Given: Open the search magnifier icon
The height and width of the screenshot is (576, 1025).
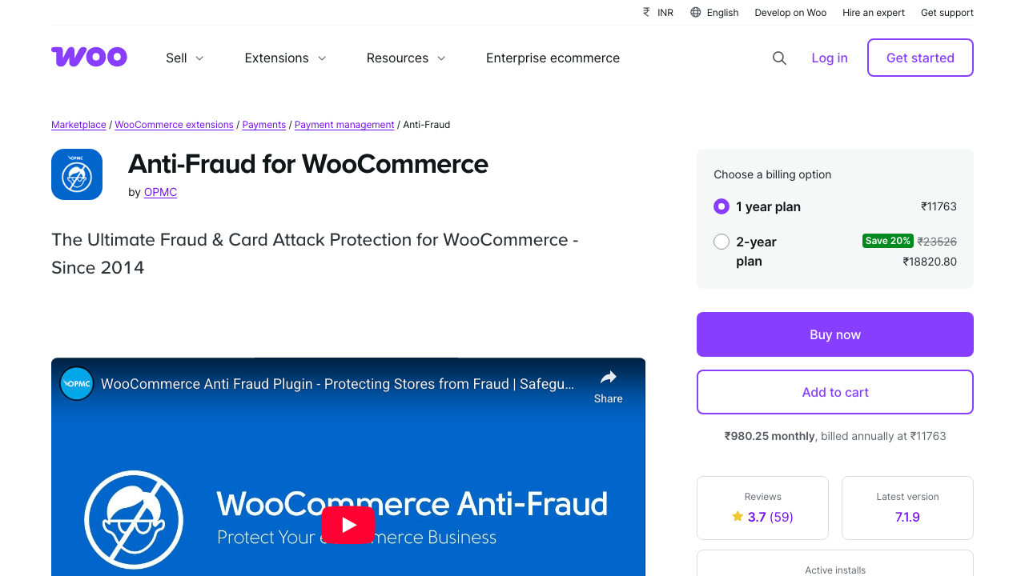Looking at the screenshot, I should 779,58.
